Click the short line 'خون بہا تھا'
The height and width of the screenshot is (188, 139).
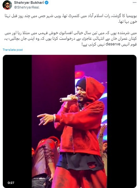point(128,22)
